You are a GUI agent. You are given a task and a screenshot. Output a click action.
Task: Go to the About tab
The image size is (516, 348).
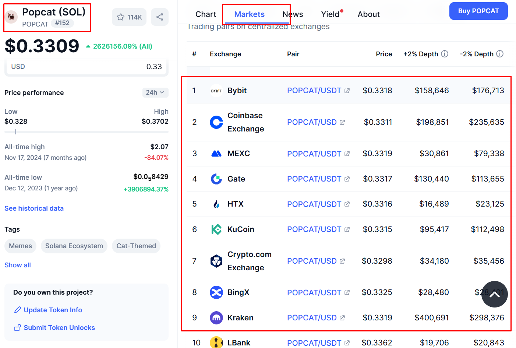368,14
